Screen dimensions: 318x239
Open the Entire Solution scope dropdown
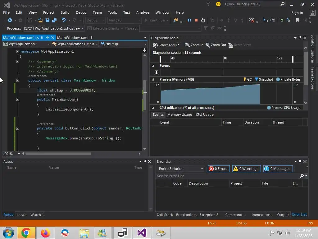pos(180,169)
